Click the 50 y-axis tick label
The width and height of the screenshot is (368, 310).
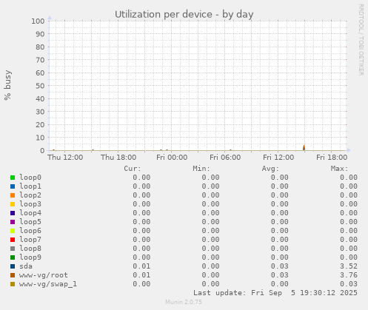pos(40,86)
